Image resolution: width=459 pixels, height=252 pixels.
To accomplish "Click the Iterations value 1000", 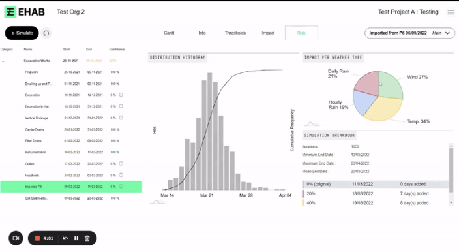I will [x=355, y=146].
